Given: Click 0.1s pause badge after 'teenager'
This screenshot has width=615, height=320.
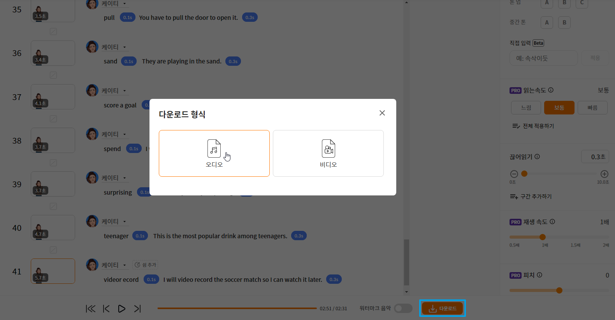Looking at the screenshot, I should pyautogui.click(x=140, y=236).
